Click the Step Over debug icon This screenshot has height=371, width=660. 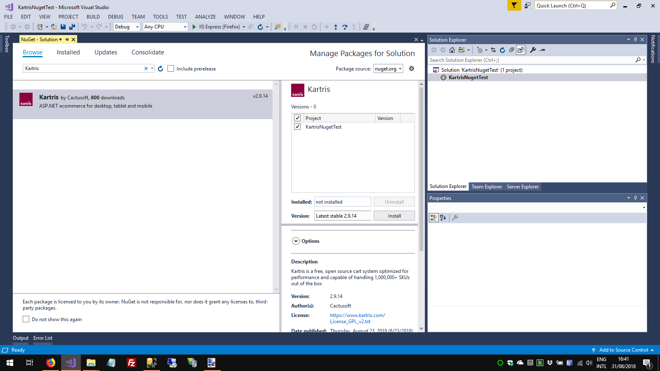pos(345,27)
